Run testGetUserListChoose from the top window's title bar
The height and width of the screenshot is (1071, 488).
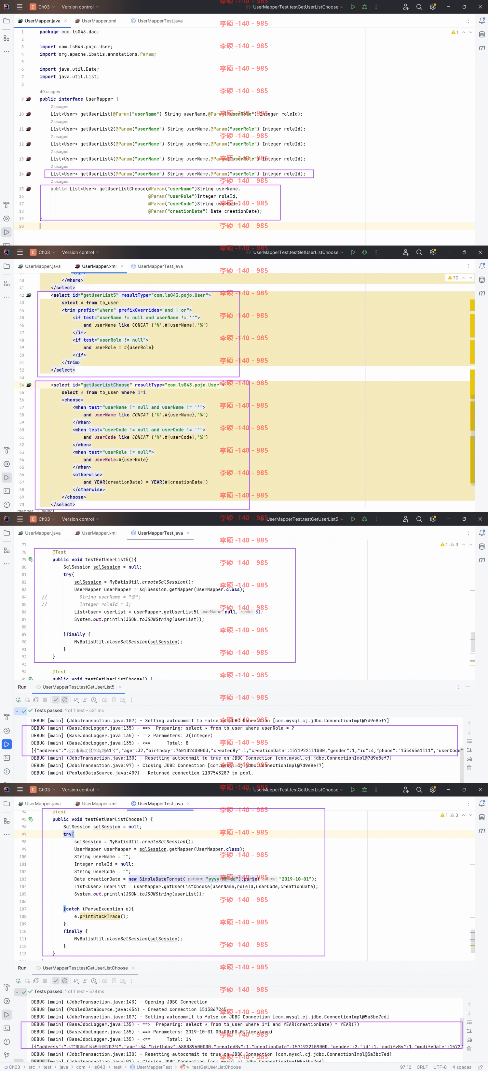(x=353, y=7)
